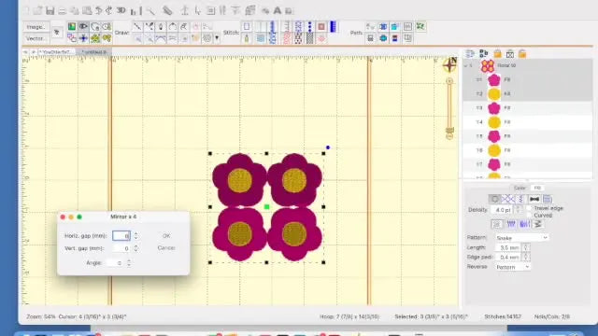Switch to the first document tab
This screenshot has width=598, height=336.
click(x=55, y=52)
